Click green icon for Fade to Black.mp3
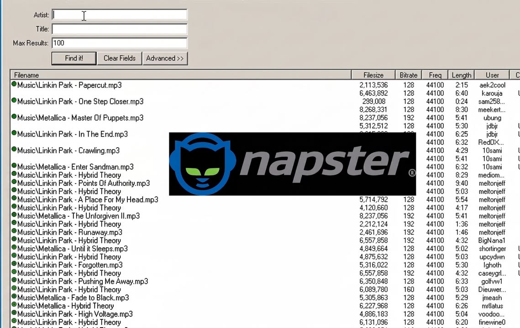The height and width of the screenshot is (328, 520). (x=14, y=297)
